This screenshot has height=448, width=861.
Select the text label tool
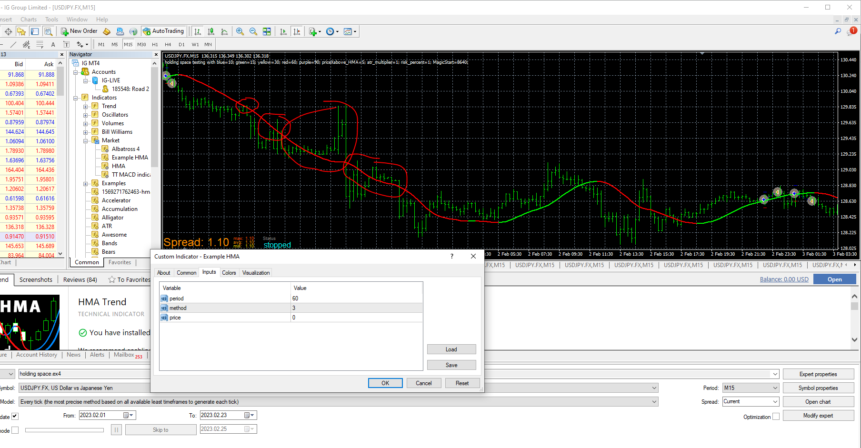tap(66, 44)
